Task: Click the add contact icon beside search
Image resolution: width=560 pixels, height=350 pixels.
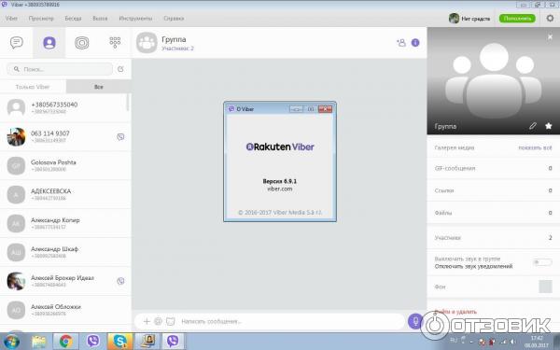Action: pos(120,69)
